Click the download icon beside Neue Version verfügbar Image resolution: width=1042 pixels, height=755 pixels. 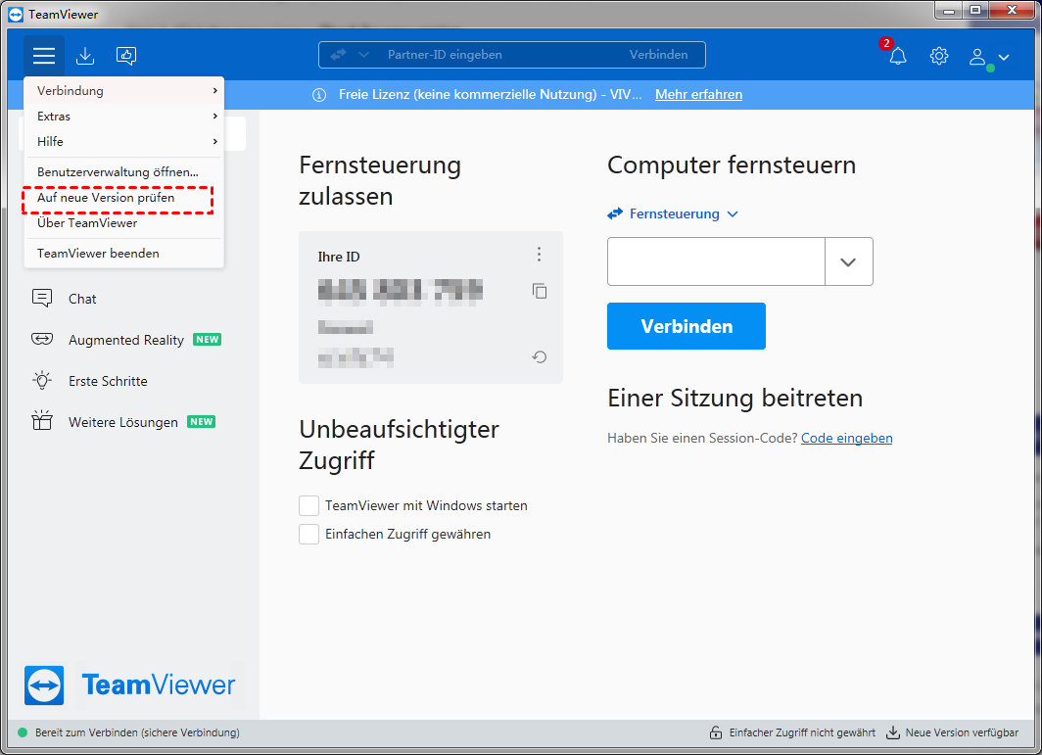893,732
